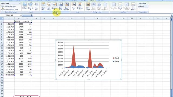Open the Shapes gallery
This screenshot has height=97, width=173.
(x=31, y=6)
